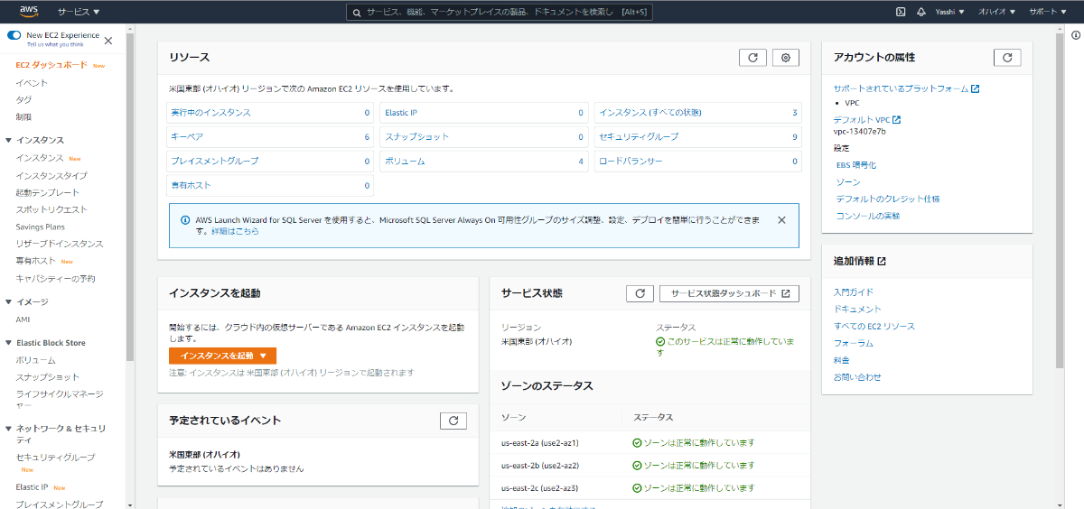
Task: Open コンソールの実験 link
Action: click(x=868, y=217)
